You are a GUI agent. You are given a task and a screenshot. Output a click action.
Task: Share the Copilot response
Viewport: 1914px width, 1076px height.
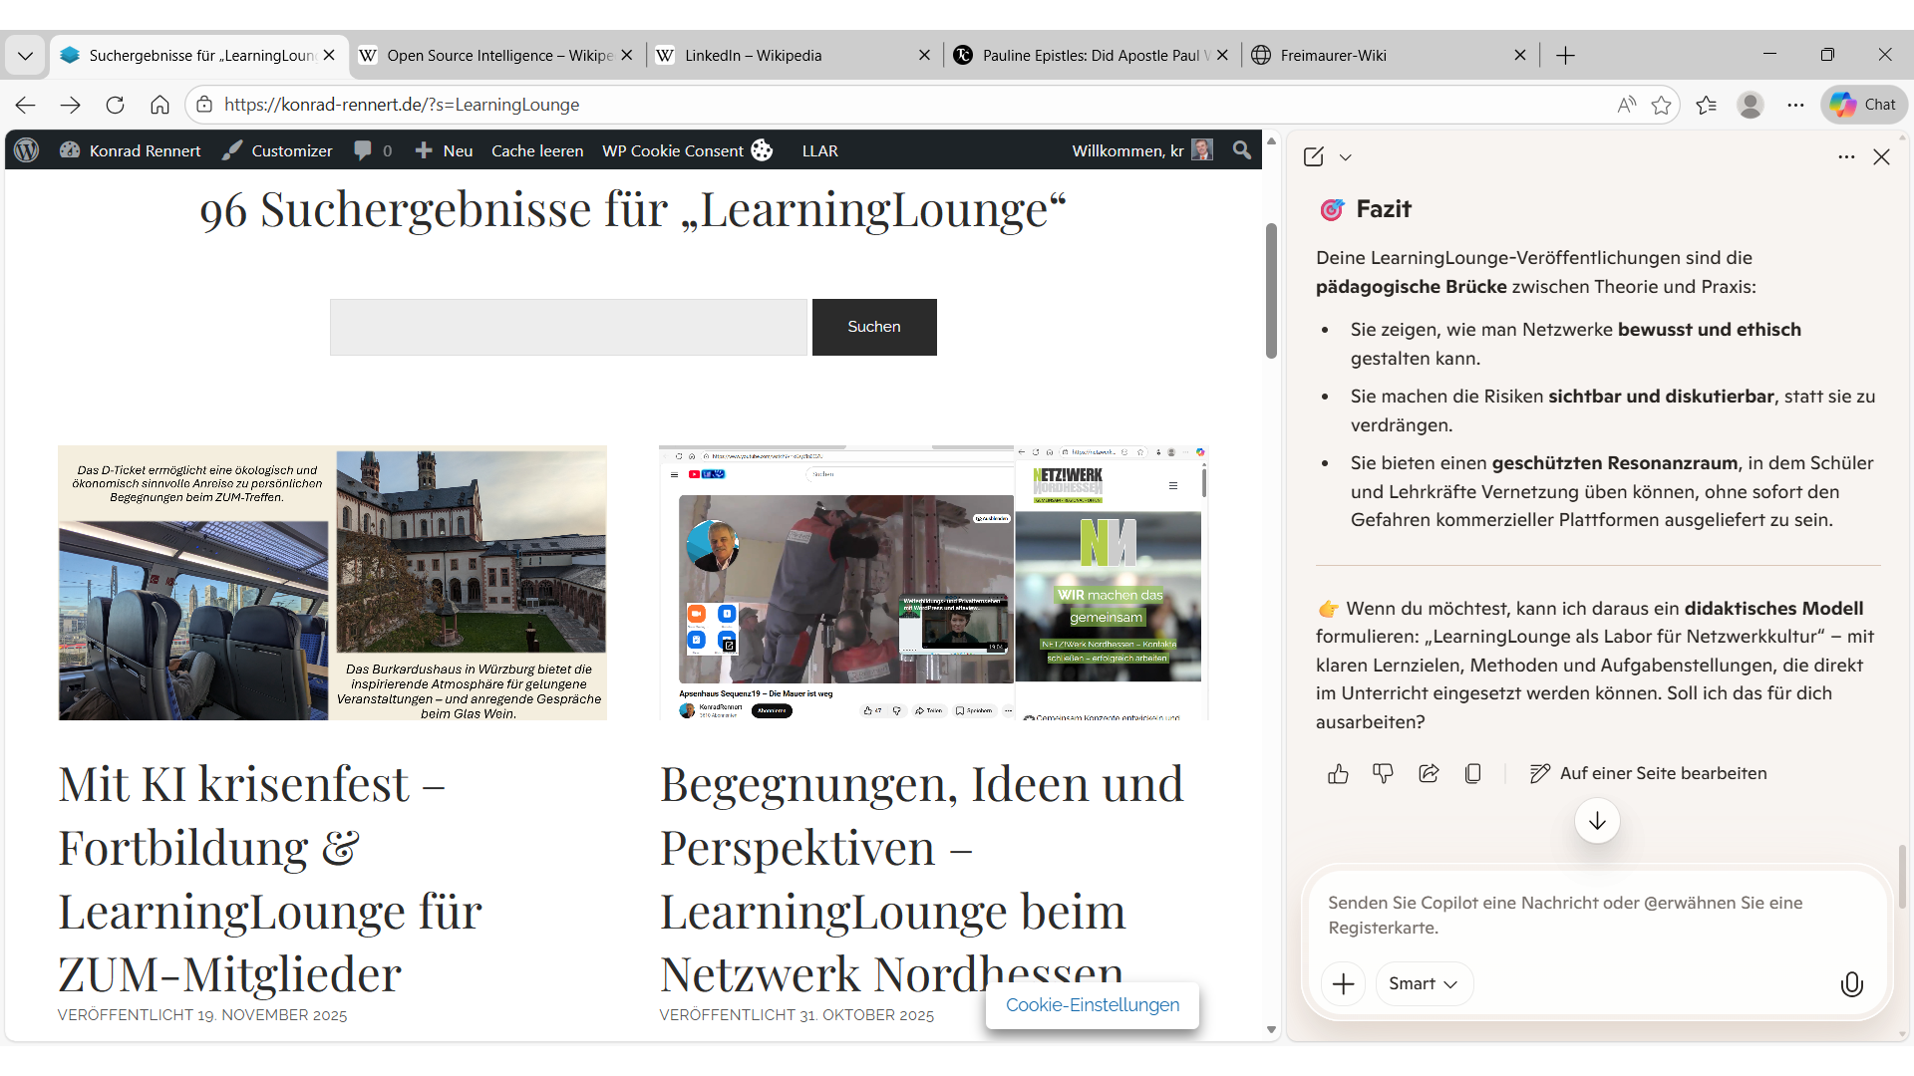[1429, 774]
